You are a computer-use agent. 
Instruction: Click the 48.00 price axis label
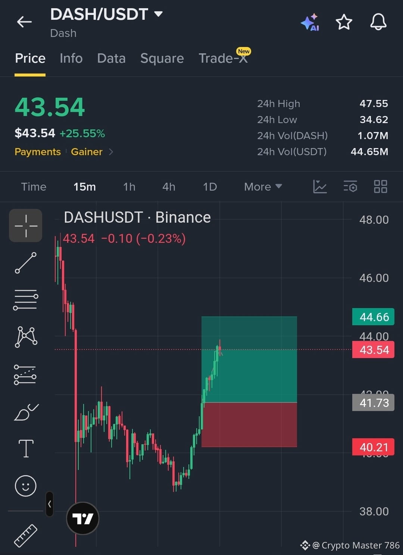click(x=374, y=220)
